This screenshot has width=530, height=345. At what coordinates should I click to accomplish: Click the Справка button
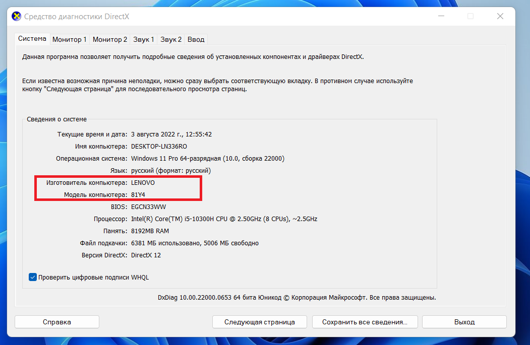57,322
